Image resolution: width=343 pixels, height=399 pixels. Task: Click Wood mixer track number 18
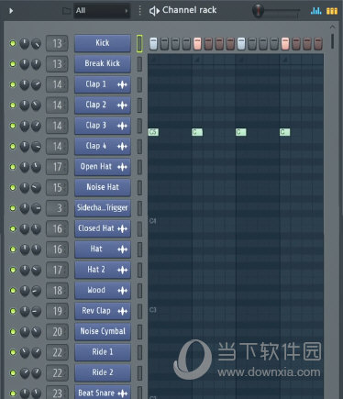tap(57, 291)
